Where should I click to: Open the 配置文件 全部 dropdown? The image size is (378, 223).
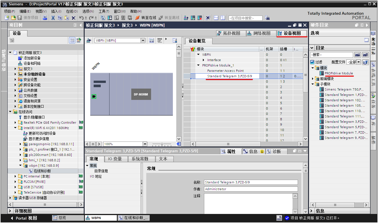tap(358, 62)
